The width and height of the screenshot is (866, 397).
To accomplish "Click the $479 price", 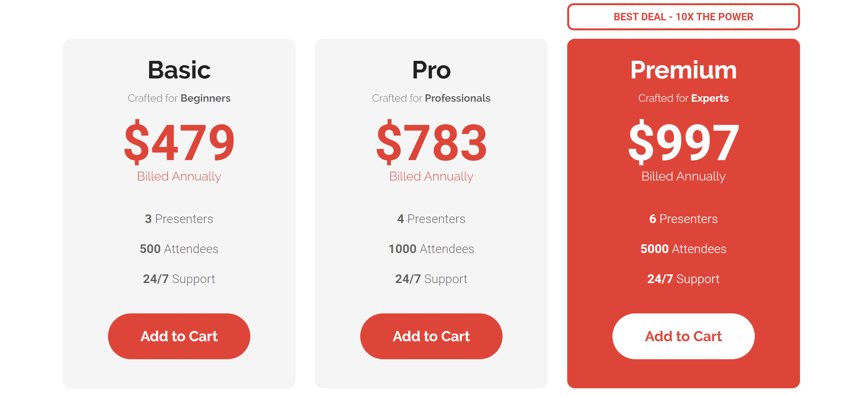I will (179, 142).
